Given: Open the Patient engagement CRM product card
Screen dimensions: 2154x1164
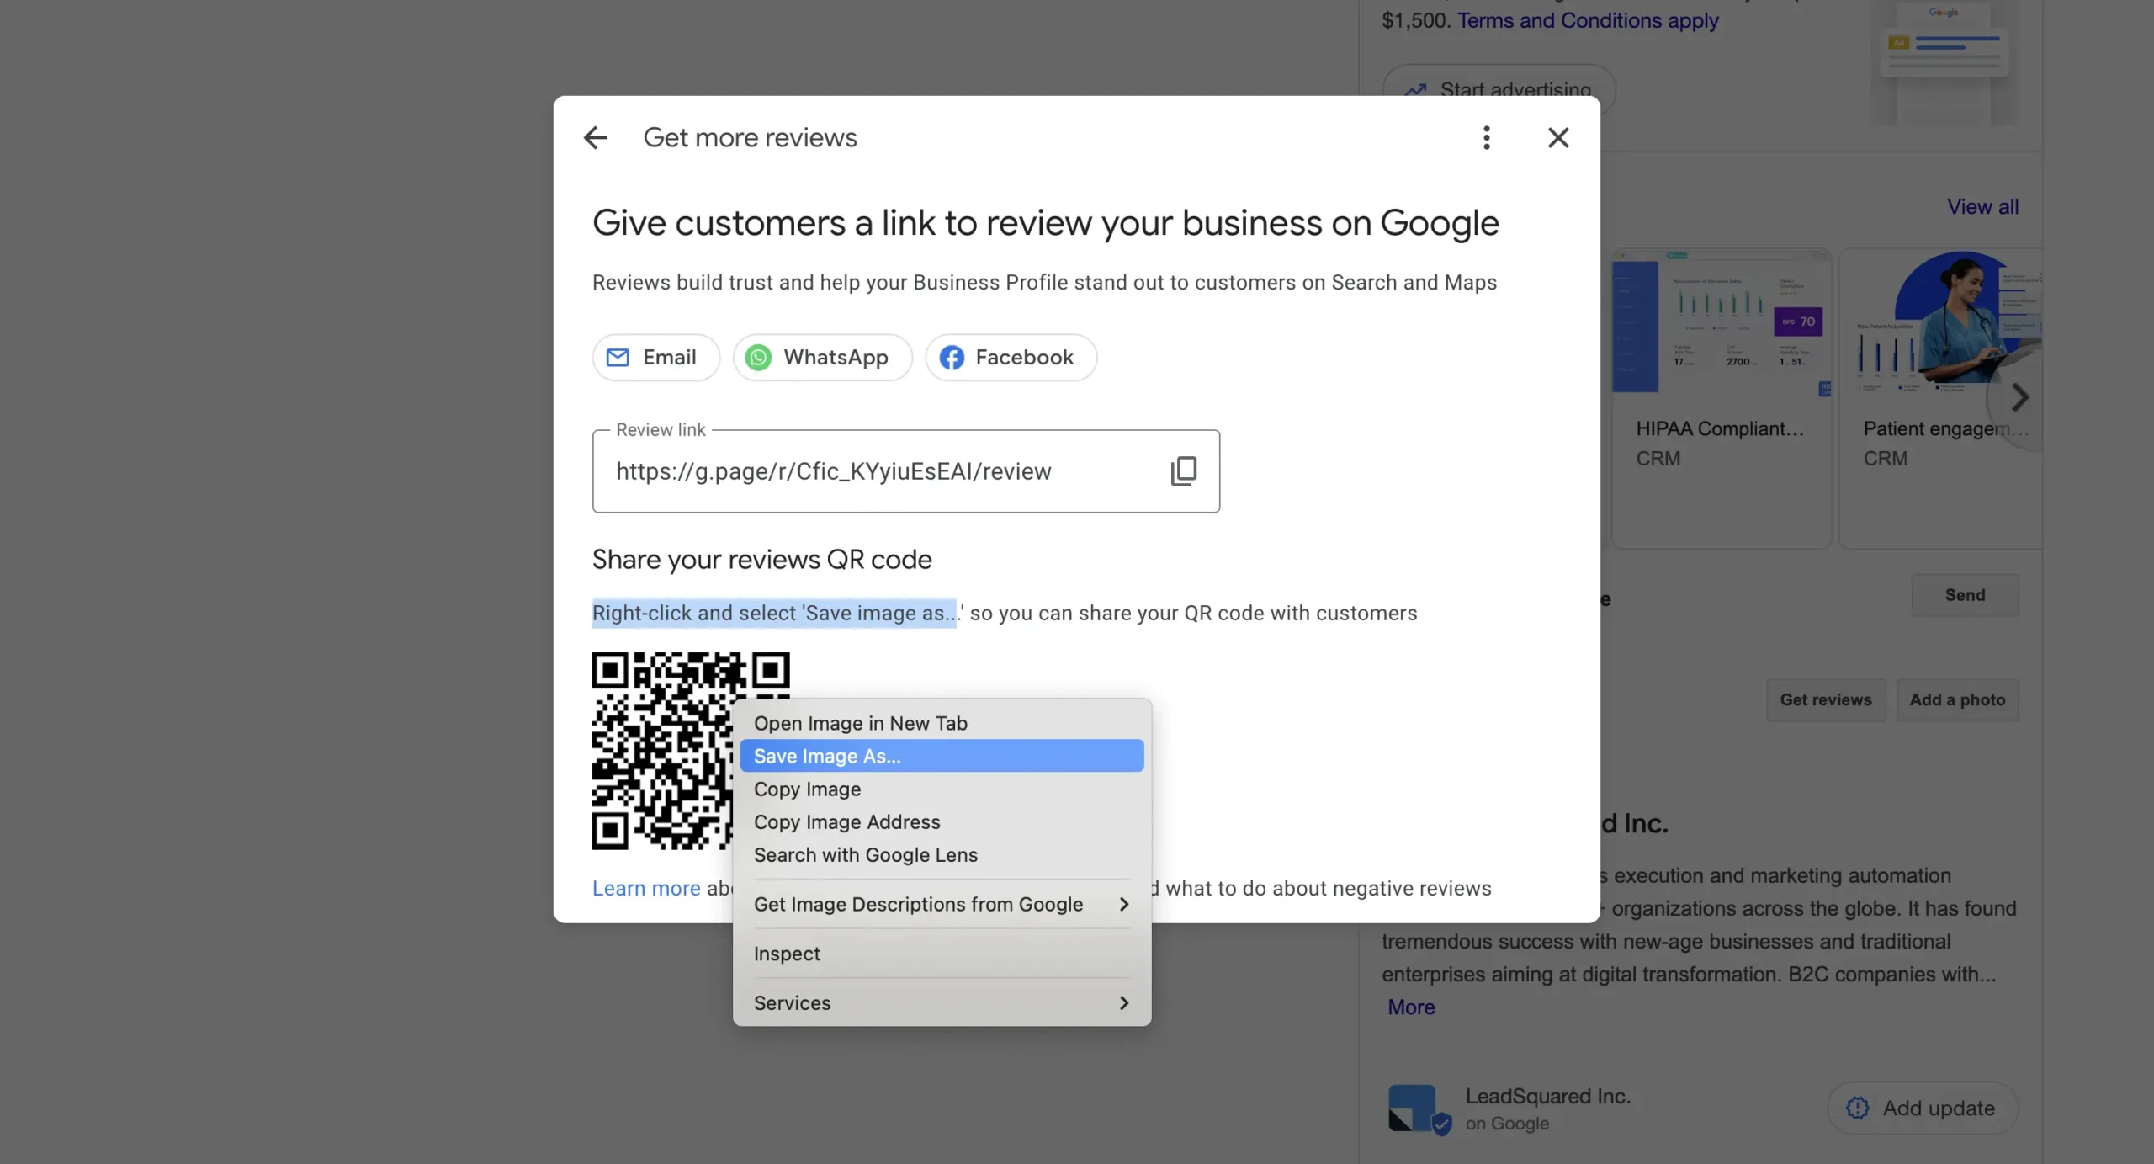Looking at the screenshot, I should (1940, 398).
